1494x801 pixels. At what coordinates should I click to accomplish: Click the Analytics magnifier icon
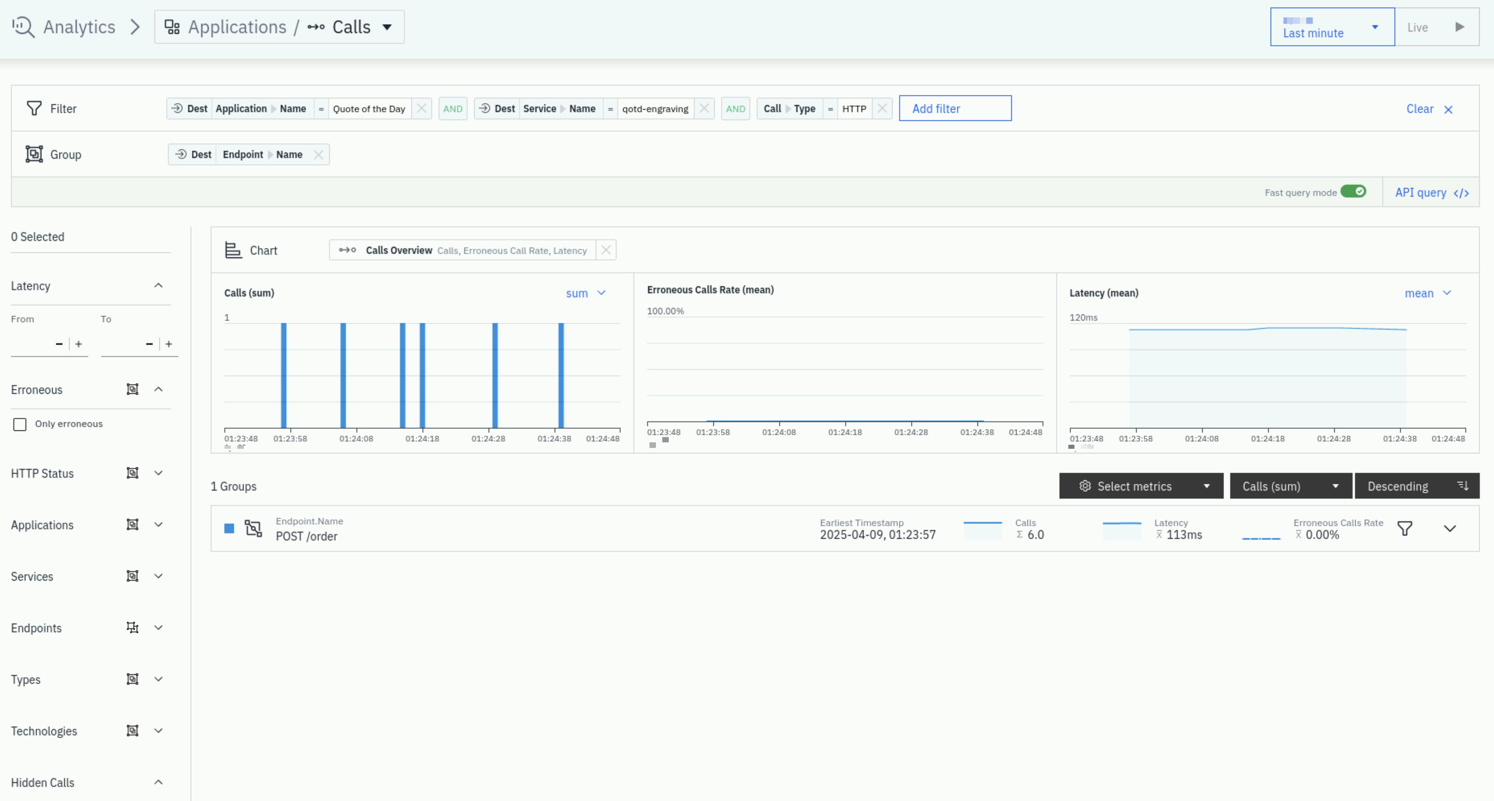coord(24,27)
